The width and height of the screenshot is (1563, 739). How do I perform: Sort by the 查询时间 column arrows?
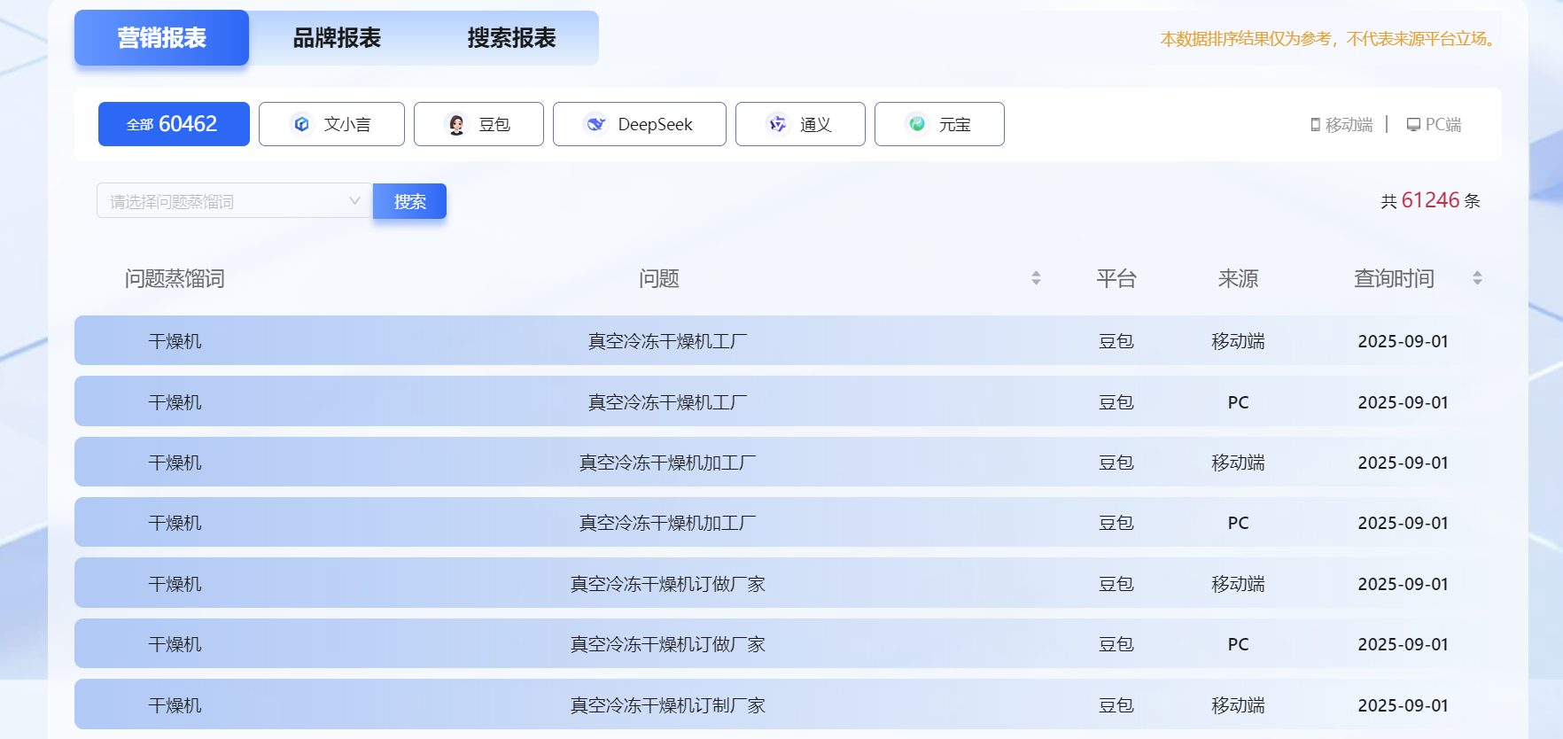pyautogui.click(x=1477, y=278)
